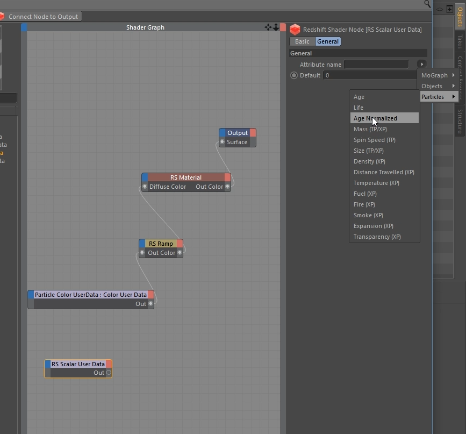This screenshot has height=434, width=466.
Task: Switch to the Basic tab
Action: click(302, 41)
